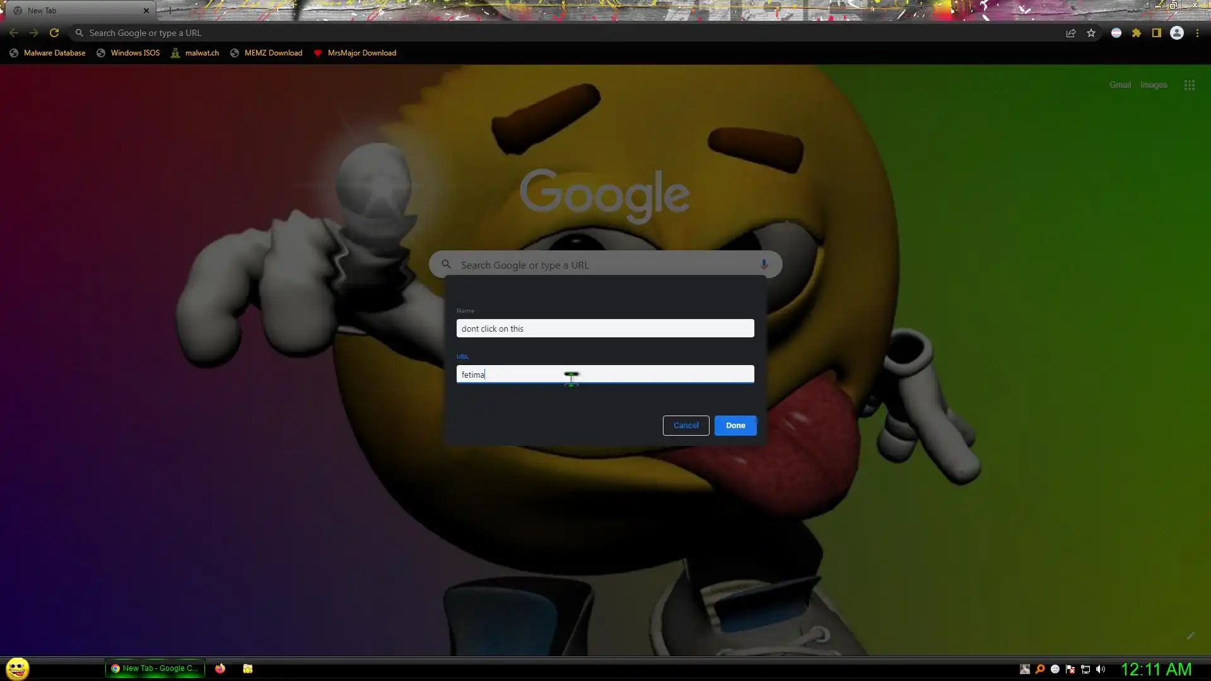Screen dimensions: 1211x681
Task: Open the Extensions puzzle icon
Action: (1137, 33)
